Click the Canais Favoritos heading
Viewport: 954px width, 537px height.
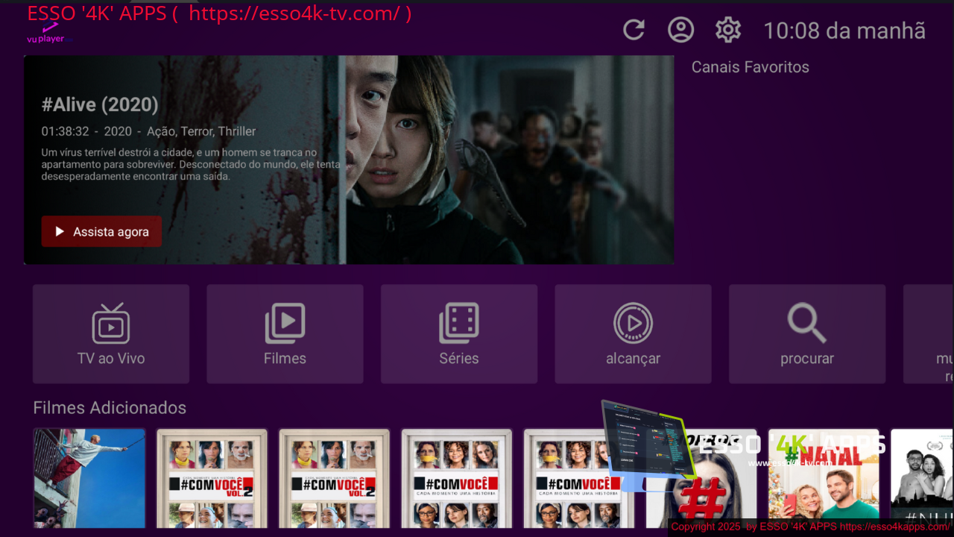point(750,67)
